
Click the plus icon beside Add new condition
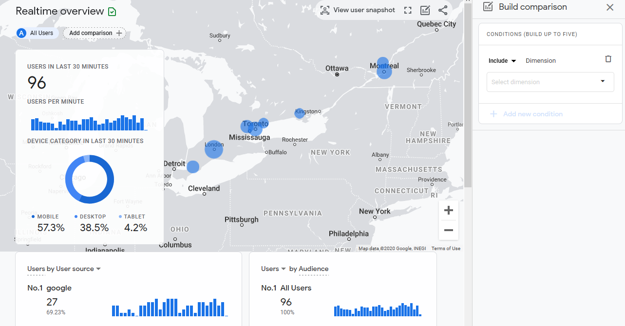[x=493, y=114]
